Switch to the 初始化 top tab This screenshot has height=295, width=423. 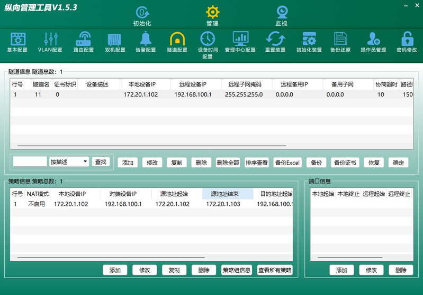click(142, 16)
